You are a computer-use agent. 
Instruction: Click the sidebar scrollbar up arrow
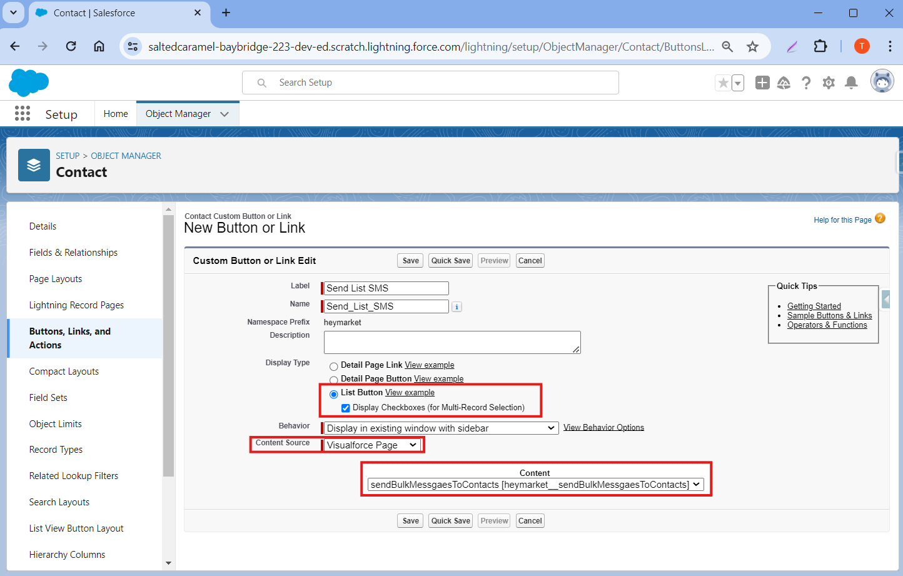[168, 210]
